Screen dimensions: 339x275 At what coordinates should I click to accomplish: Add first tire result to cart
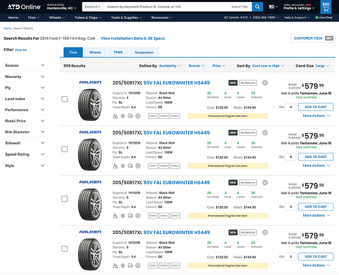[x=316, y=107]
